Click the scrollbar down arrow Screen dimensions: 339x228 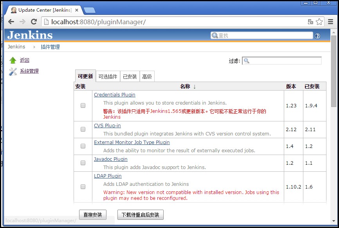tap(334, 221)
